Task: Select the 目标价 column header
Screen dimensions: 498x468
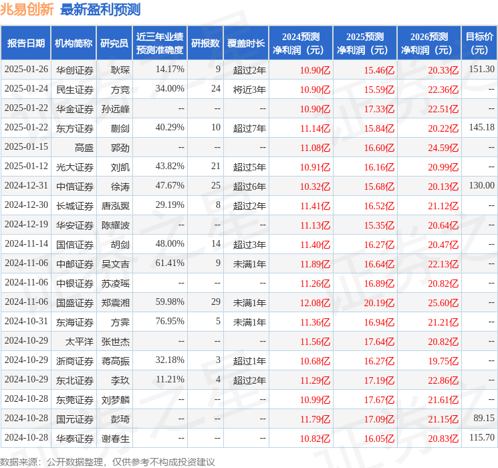Action: coord(479,43)
